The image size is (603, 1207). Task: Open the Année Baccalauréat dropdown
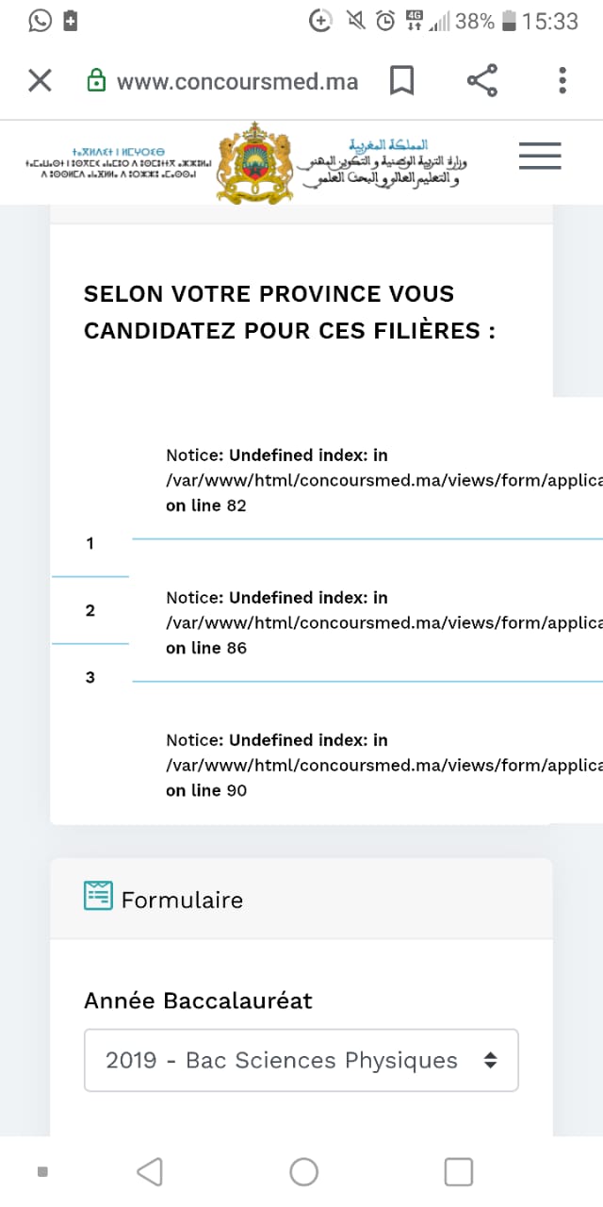(301, 1060)
